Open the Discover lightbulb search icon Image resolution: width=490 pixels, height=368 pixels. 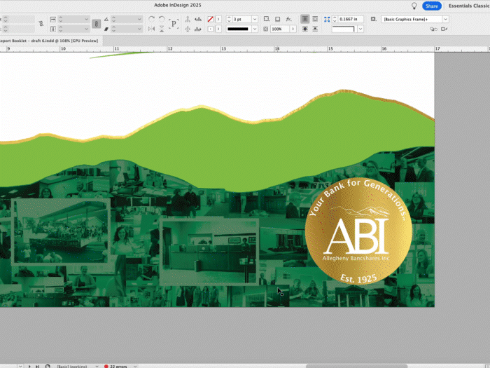(x=414, y=6)
